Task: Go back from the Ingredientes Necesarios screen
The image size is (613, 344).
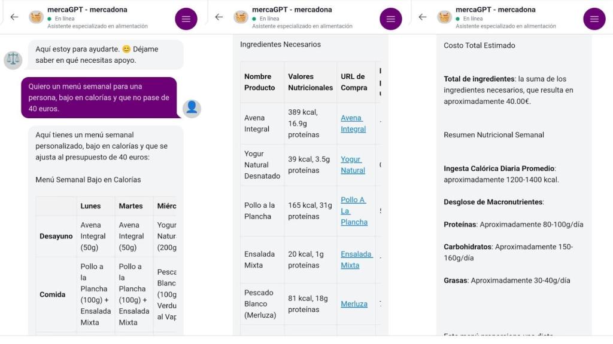Action: tap(219, 17)
